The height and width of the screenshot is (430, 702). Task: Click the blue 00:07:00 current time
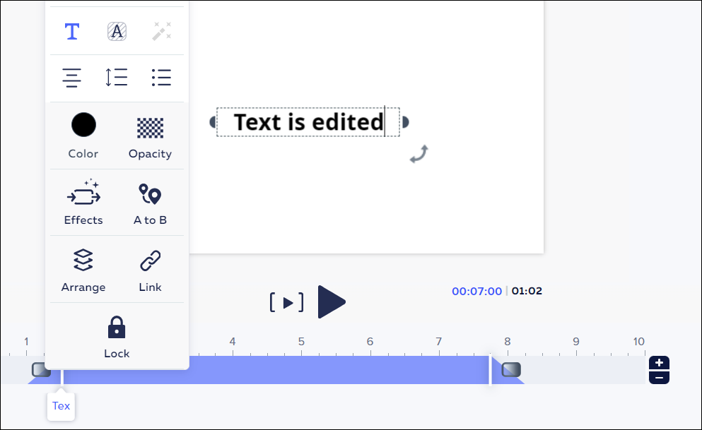tap(476, 291)
